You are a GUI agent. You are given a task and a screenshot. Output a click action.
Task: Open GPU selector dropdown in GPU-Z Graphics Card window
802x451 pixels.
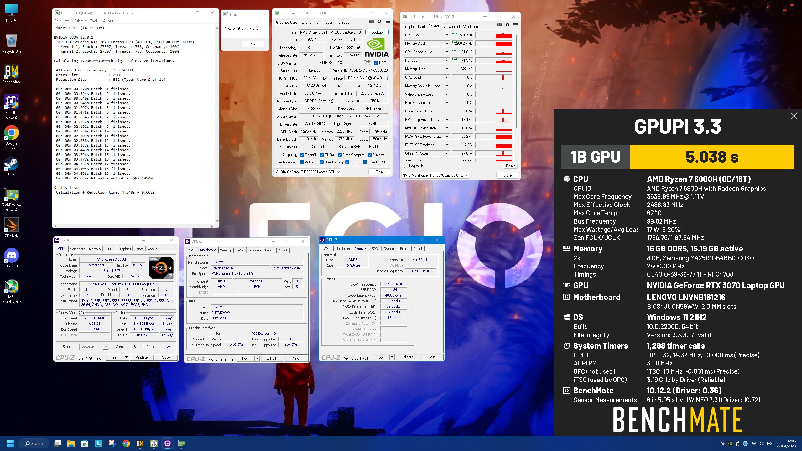pos(307,172)
